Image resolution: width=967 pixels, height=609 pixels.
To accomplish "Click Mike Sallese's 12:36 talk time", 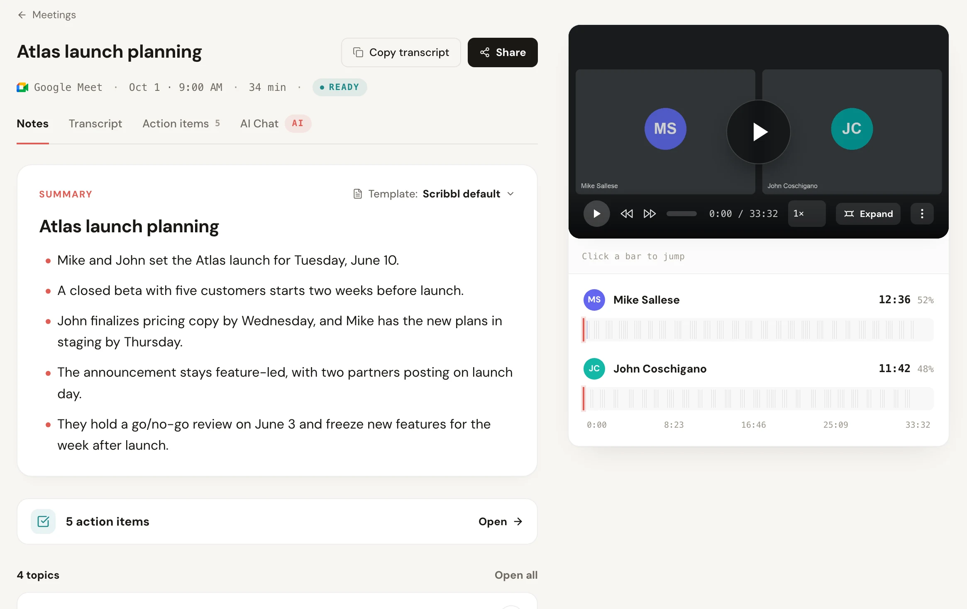I will click(894, 300).
